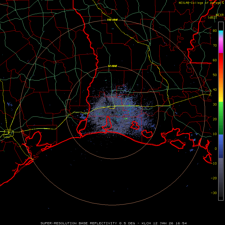Screen dimensions: 225x225
Task: Click the -20 value on the dBZ scale
Action: point(214,178)
